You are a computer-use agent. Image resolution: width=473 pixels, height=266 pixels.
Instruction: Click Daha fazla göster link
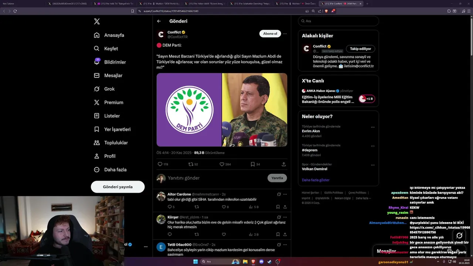(316, 180)
